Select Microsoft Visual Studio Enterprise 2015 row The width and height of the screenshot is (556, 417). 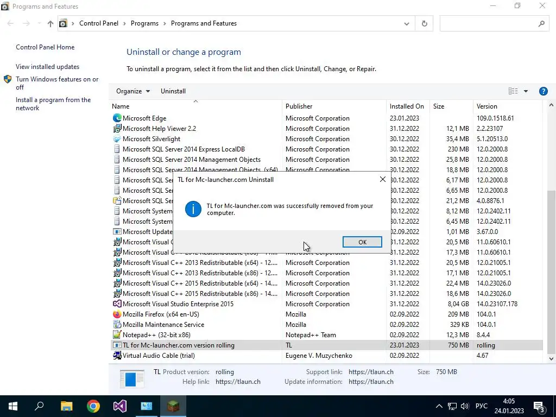[x=326, y=304]
